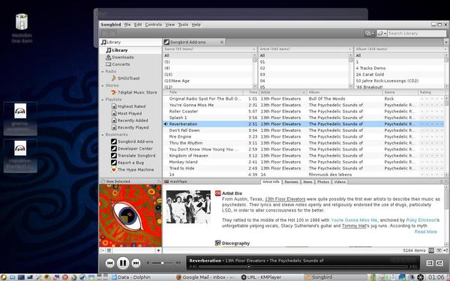
Task: Skip to the previous track
Action: point(110,263)
